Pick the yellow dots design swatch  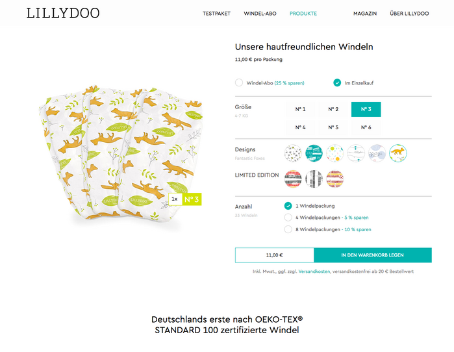pyautogui.click(x=334, y=153)
